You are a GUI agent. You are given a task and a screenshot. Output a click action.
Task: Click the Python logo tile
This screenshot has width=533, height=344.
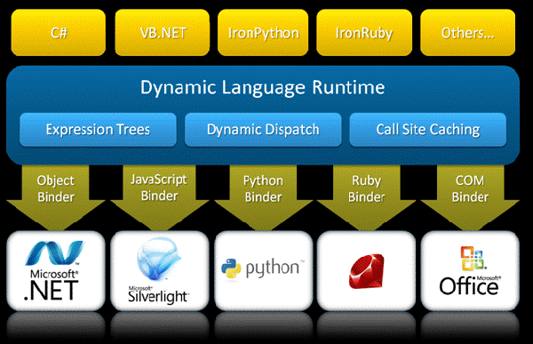tap(264, 271)
